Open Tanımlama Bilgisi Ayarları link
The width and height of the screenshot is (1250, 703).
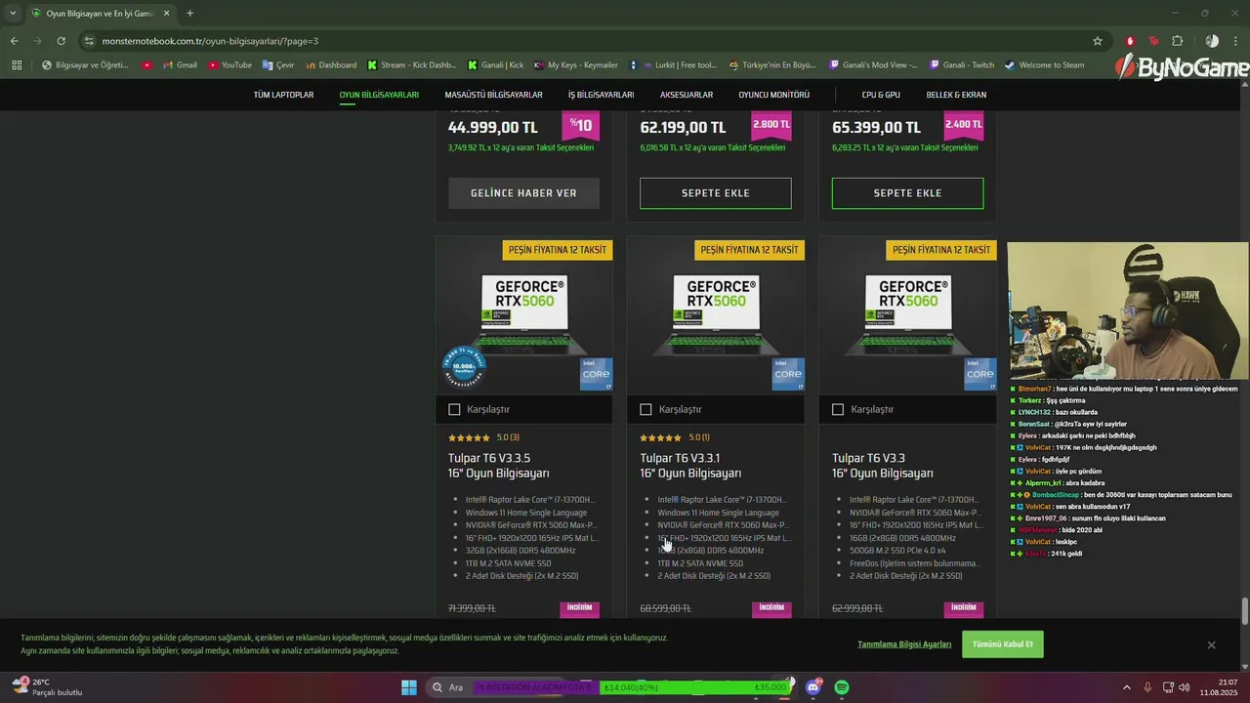pos(904,644)
